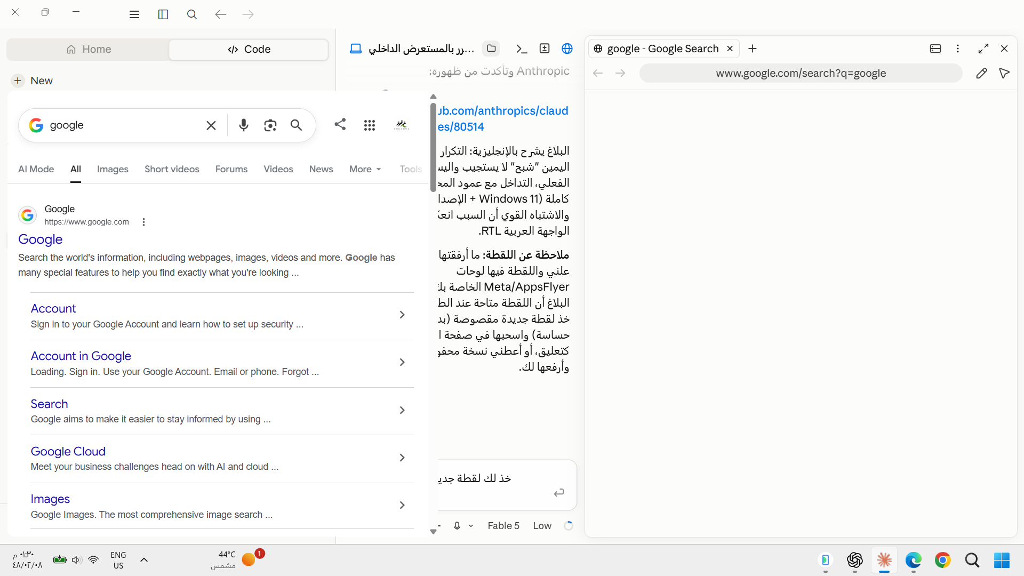The image size is (1024, 576).
Task: Expand the browser panel to fullscreen
Action: pos(983,49)
